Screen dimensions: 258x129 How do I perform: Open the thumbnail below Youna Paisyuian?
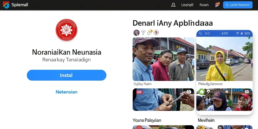pos(163,127)
